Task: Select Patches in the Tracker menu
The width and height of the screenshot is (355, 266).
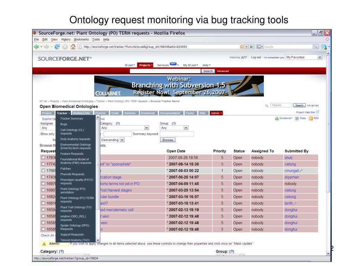Action: click(x=66, y=169)
